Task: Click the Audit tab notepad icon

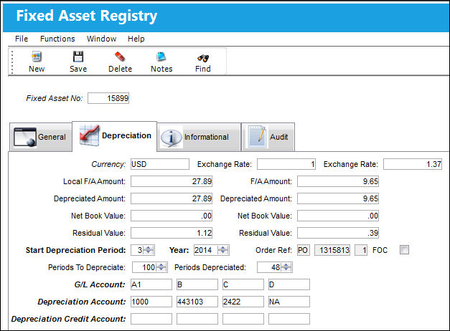Action: click(x=257, y=136)
